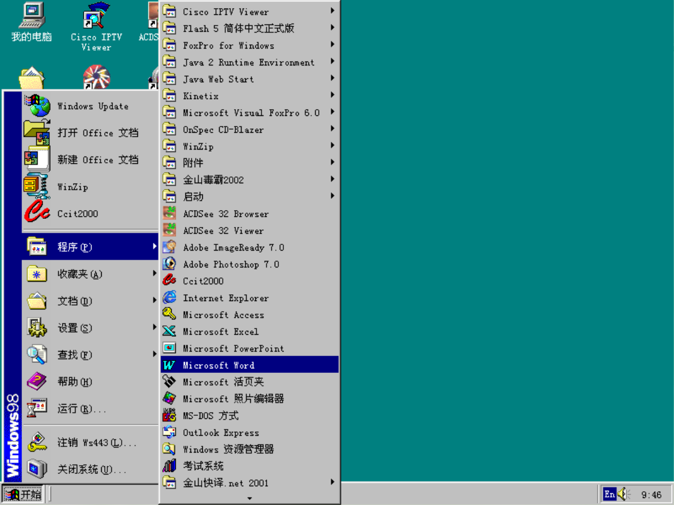Click ACDSee 32 Viewer icon
The height and width of the screenshot is (505, 674).
tap(169, 230)
